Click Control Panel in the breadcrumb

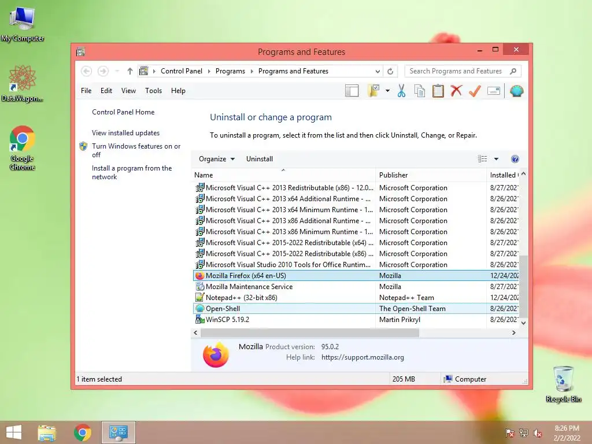click(x=181, y=71)
